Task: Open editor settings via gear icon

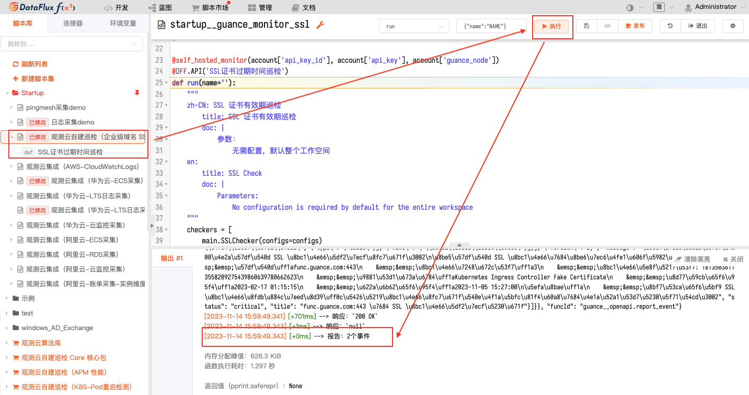Action: (733, 25)
